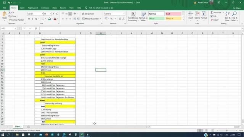Select cell containing 'receive by datta sir'
Screen dimensions: 244x137
tap(60, 76)
